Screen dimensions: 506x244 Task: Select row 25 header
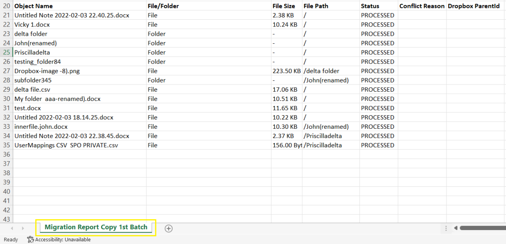6,53
